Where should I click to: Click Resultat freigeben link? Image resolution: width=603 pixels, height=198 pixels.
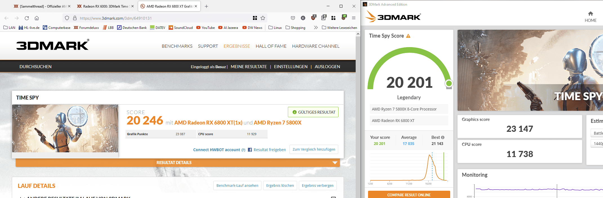270,150
